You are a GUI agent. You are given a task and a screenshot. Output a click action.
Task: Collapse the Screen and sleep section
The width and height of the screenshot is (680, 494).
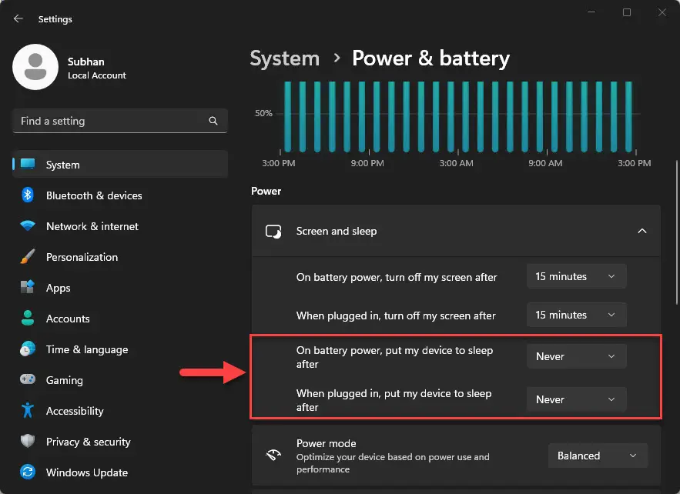point(641,231)
